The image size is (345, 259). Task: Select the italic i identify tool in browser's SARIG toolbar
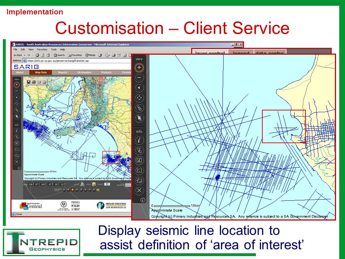pyautogui.click(x=17, y=130)
